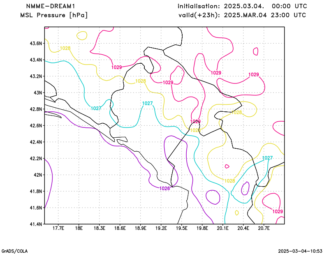
Task: Click the 43.6N latitude axis label
Action: (36, 44)
